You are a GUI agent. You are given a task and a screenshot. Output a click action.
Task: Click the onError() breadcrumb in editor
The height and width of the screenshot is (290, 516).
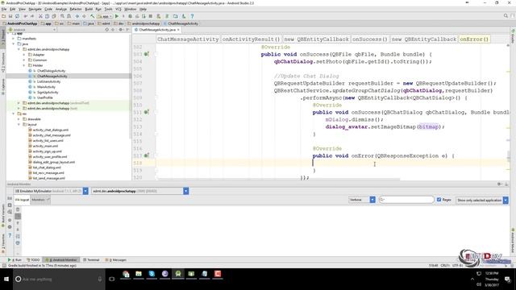point(474,39)
